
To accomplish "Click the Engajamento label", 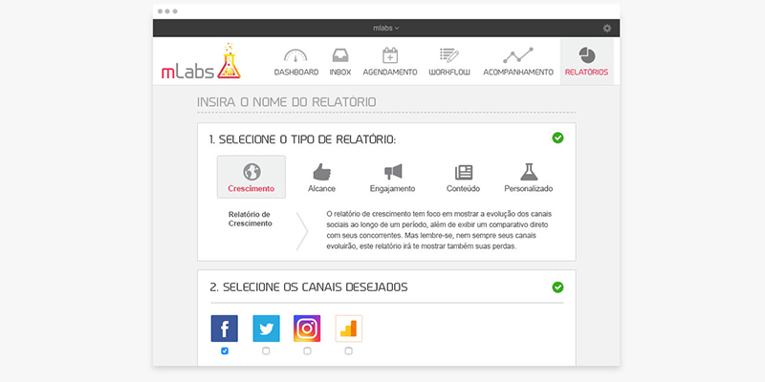I will (393, 188).
